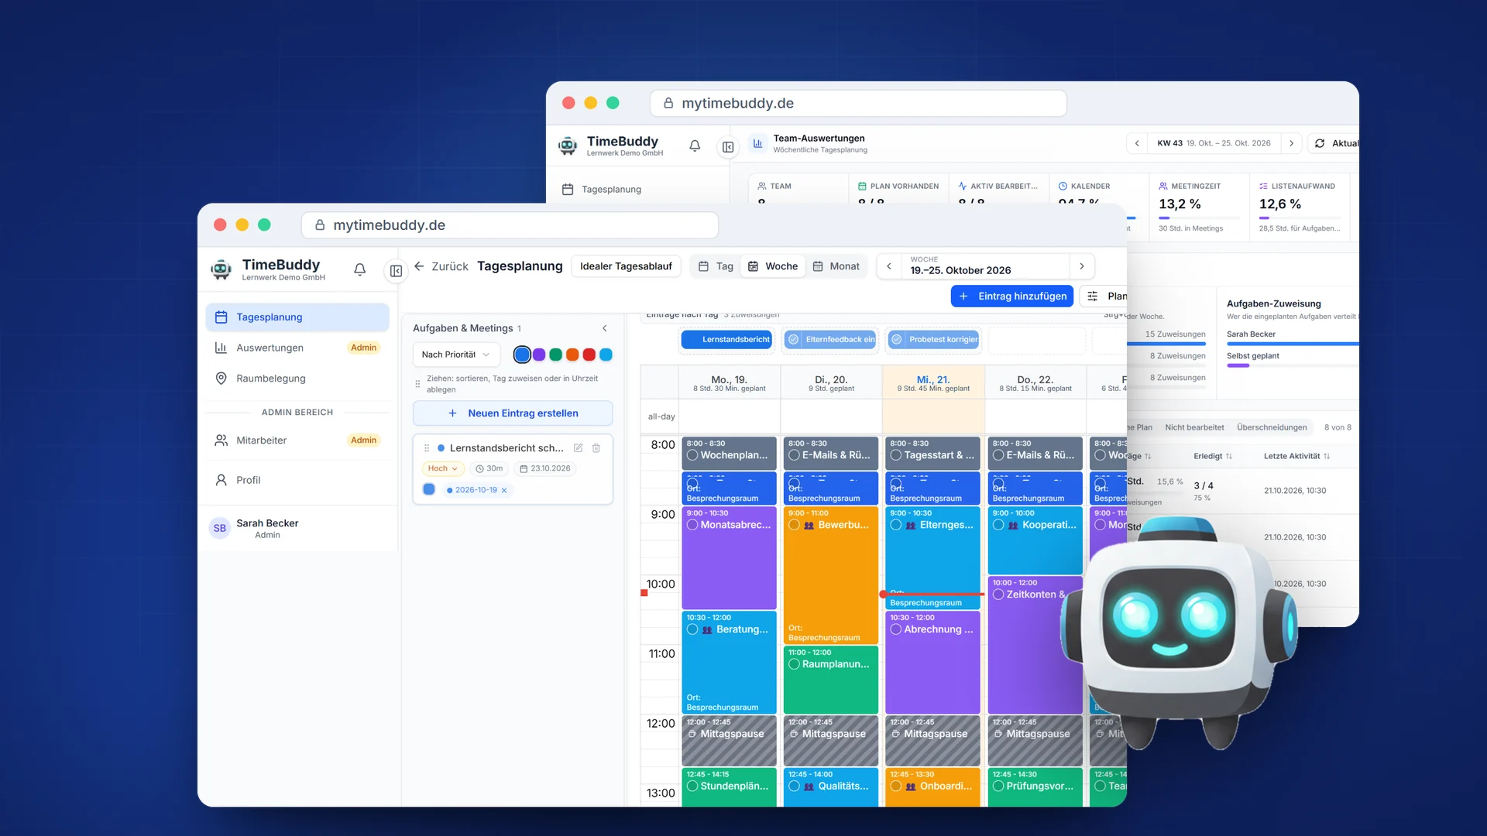Open Raumbelegung in the sidebar
This screenshot has width=1487, height=836.
297,379
